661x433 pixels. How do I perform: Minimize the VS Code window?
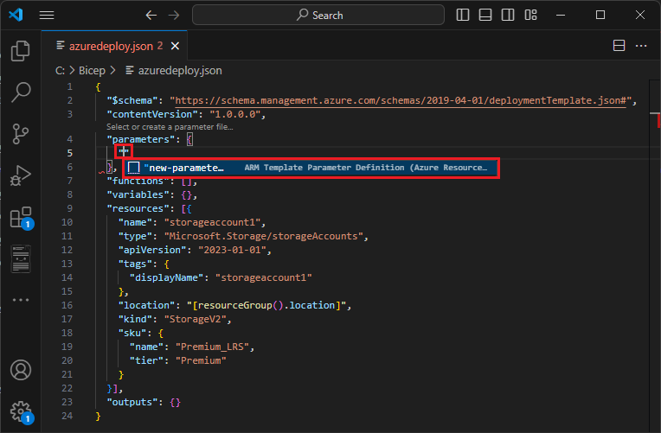(561, 16)
